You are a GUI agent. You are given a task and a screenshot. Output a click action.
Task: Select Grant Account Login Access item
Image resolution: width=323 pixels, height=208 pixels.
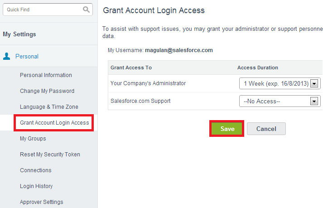coord(54,123)
